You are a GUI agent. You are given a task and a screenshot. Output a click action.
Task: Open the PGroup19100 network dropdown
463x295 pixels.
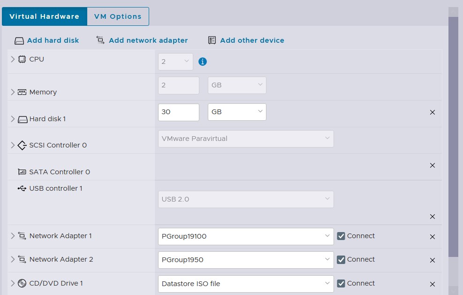click(x=246, y=236)
